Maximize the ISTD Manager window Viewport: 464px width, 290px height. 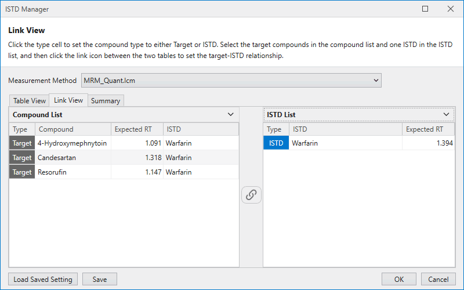coord(425,9)
